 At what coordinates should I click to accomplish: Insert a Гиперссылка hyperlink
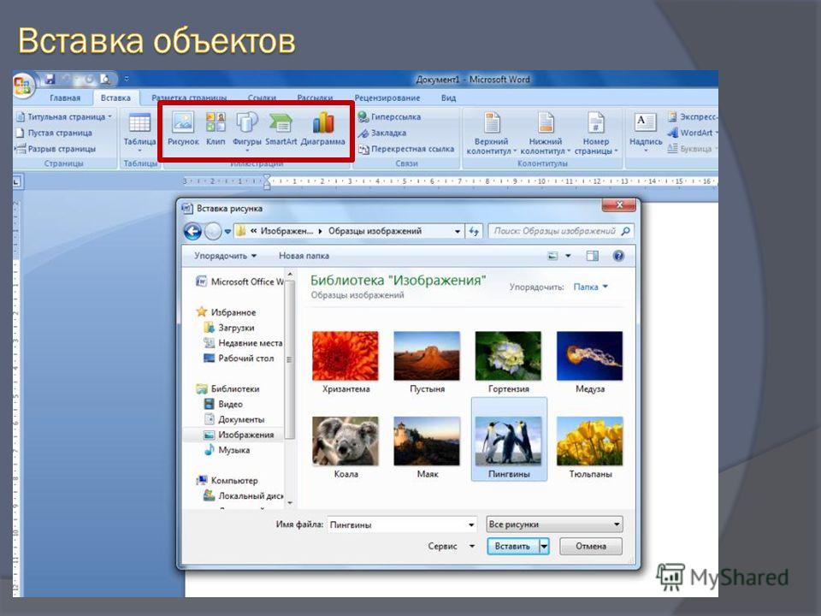click(x=390, y=117)
